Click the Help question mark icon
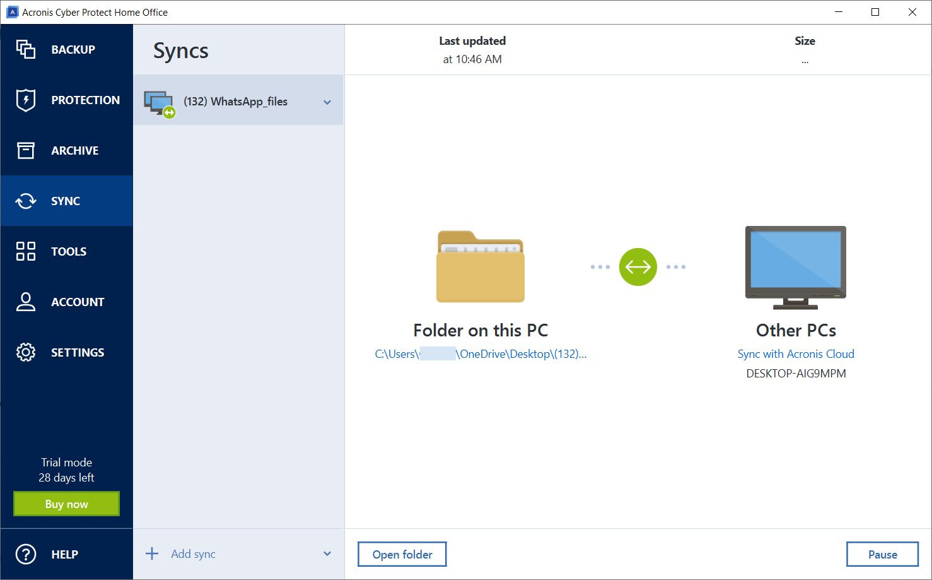932x580 pixels. tap(26, 554)
